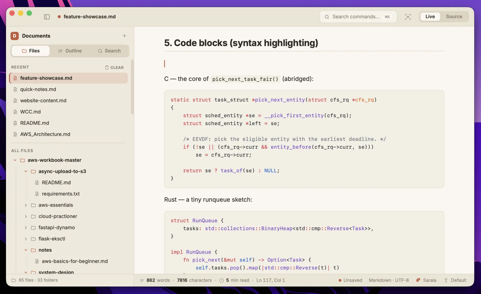Expand the fastapi-dynamo folder
Image resolution: width=481 pixels, height=294 pixels.
pyautogui.click(x=26, y=228)
